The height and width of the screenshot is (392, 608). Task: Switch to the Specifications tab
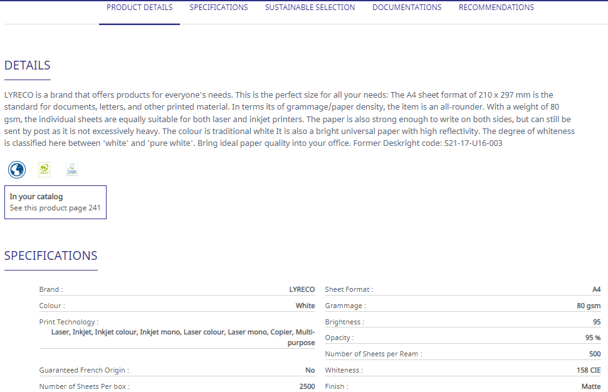[219, 8]
